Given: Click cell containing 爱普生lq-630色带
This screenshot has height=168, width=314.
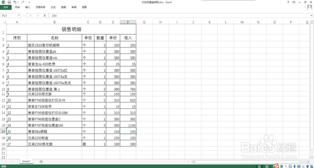Looking at the screenshot, I should point(54,63).
